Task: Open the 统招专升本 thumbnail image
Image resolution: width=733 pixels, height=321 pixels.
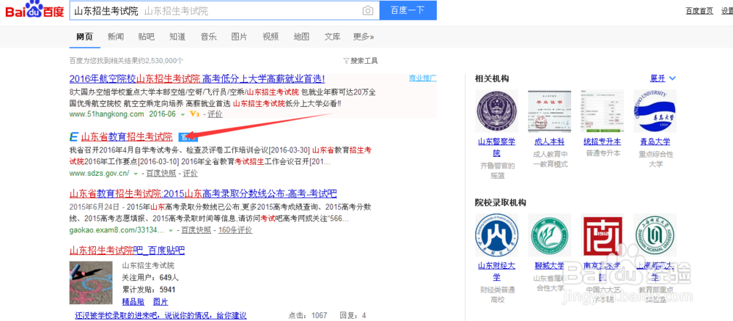Action: 602,111
